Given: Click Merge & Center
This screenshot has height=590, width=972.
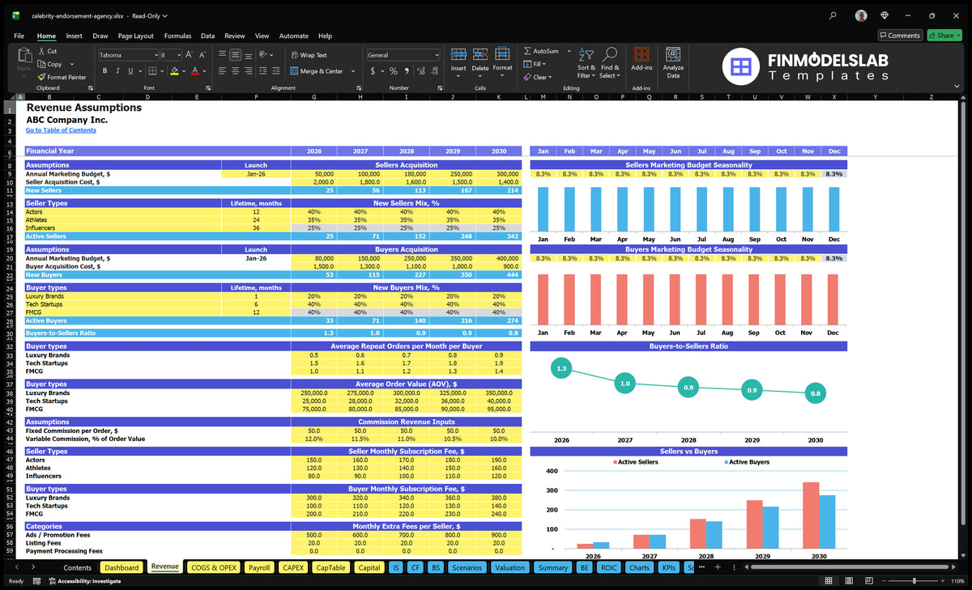Looking at the screenshot, I should click(316, 71).
